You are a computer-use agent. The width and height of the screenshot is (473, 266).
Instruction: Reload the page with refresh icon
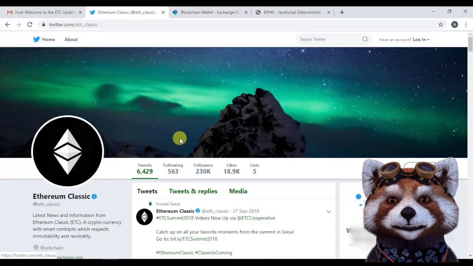click(x=30, y=24)
